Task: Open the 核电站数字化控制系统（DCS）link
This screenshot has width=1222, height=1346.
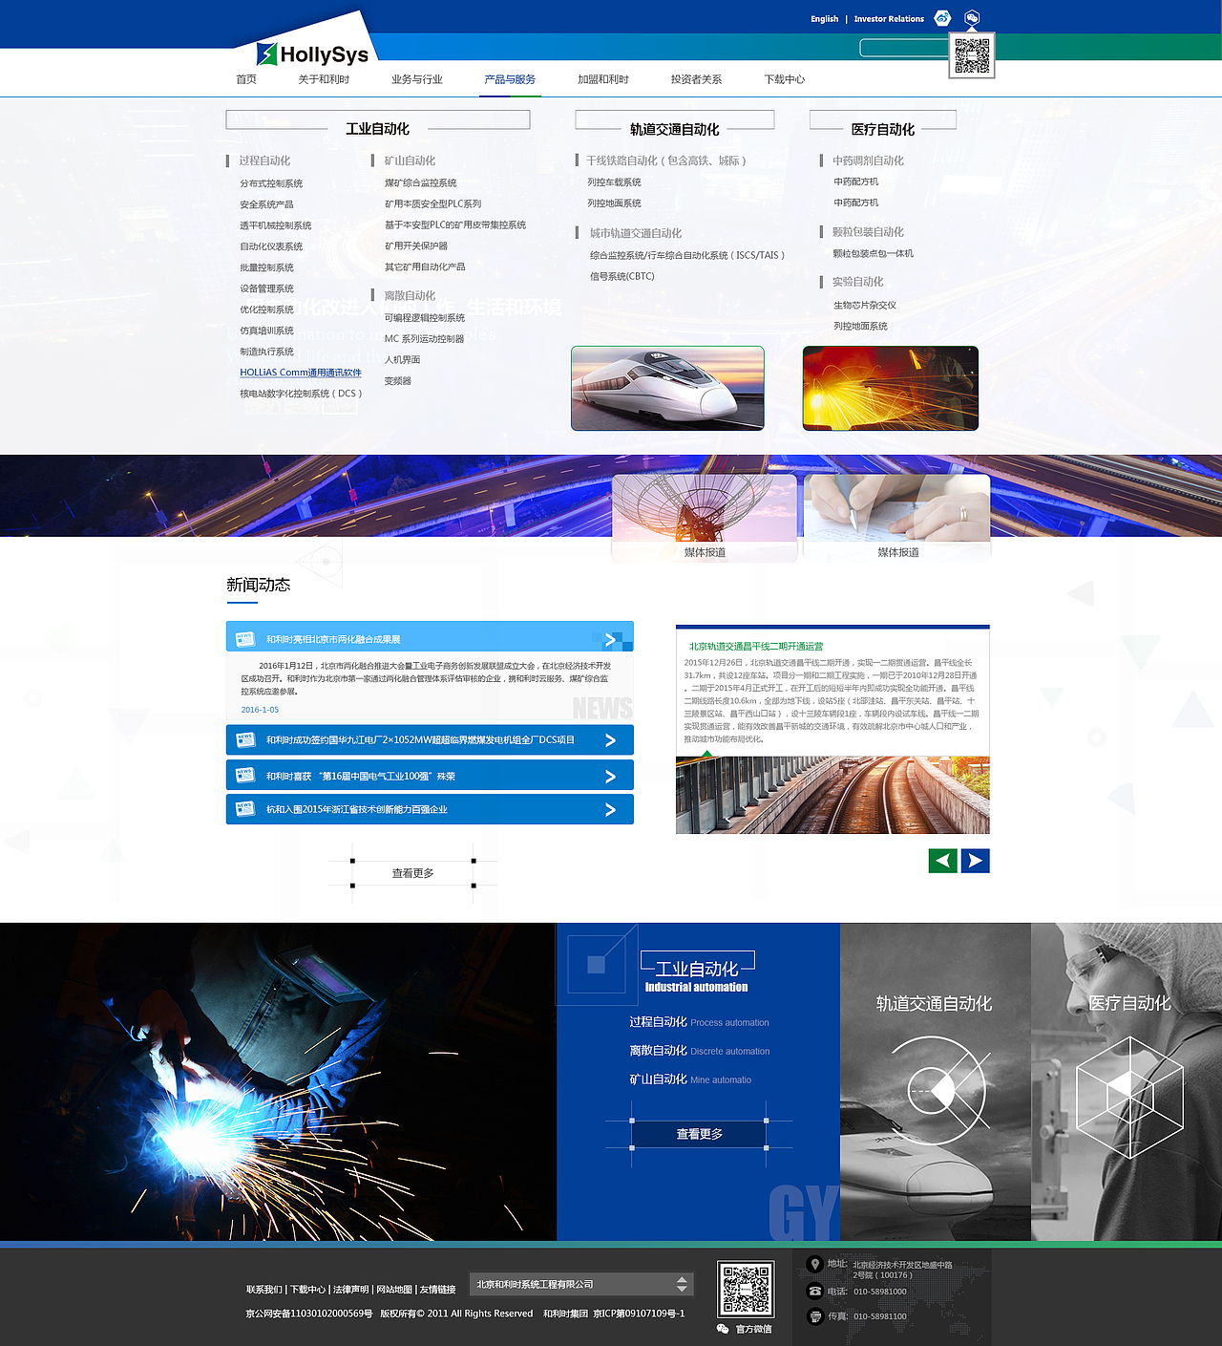Action: click(302, 394)
